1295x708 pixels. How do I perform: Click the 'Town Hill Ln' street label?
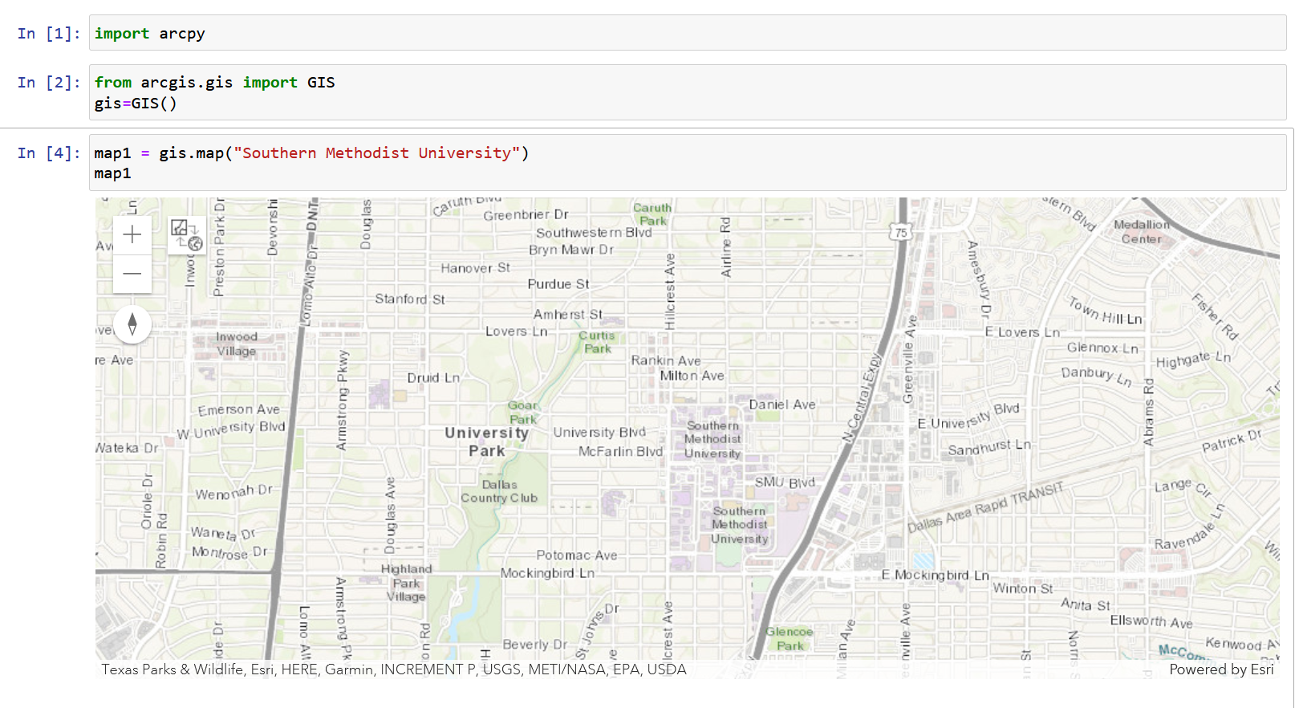click(1105, 311)
